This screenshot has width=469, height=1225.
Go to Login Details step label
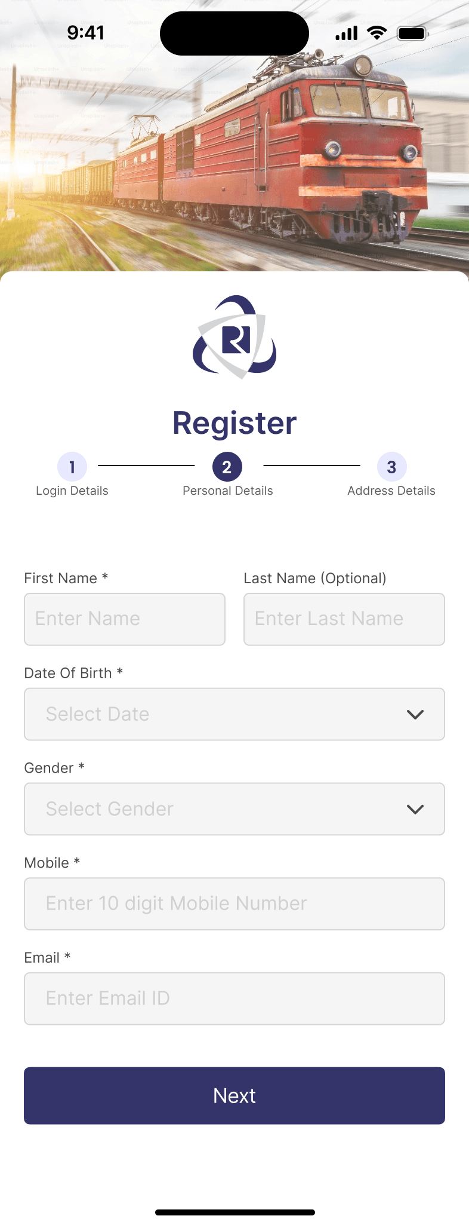pyautogui.click(x=72, y=491)
